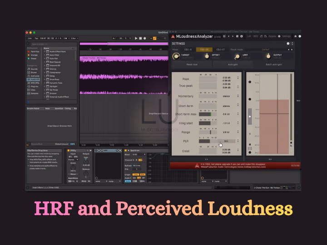Expand the Drum Buss browser entry

pyautogui.click(x=45, y=79)
